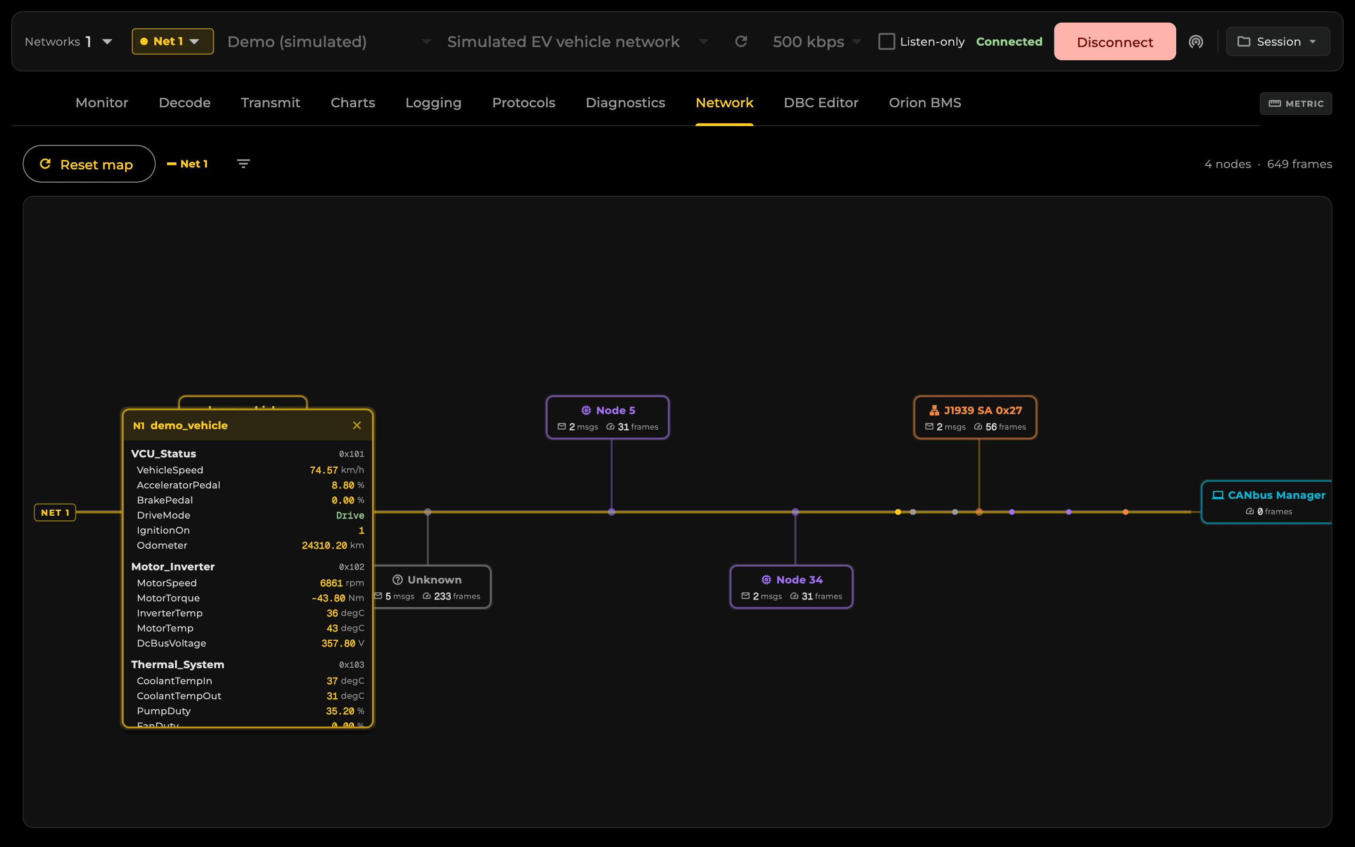Screen dimensions: 1355x847
Task: Click the Disconnect button
Action: [x=1115, y=41]
